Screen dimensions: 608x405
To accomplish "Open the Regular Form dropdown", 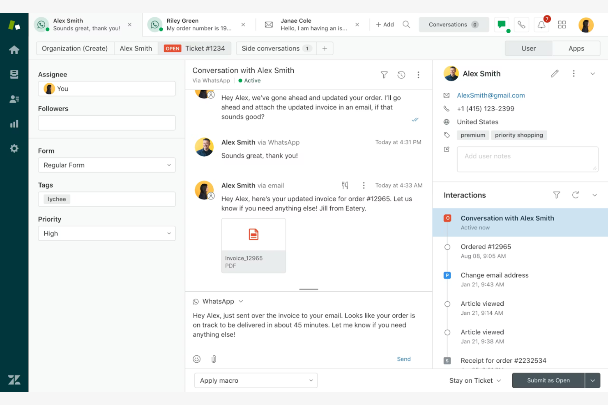I will tap(106, 165).
